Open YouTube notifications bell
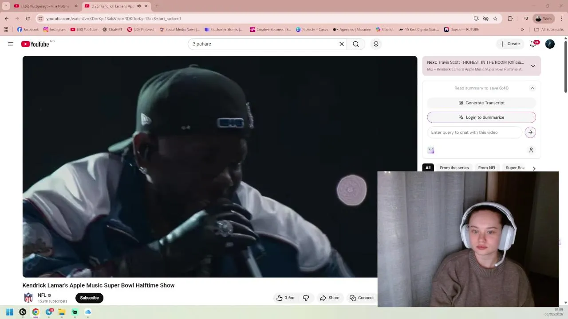 [x=533, y=44]
